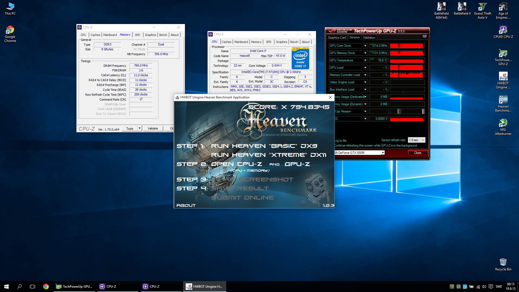Click the green GPU-Z tray icon
Screen dimensions: 519x292
[452, 287]
